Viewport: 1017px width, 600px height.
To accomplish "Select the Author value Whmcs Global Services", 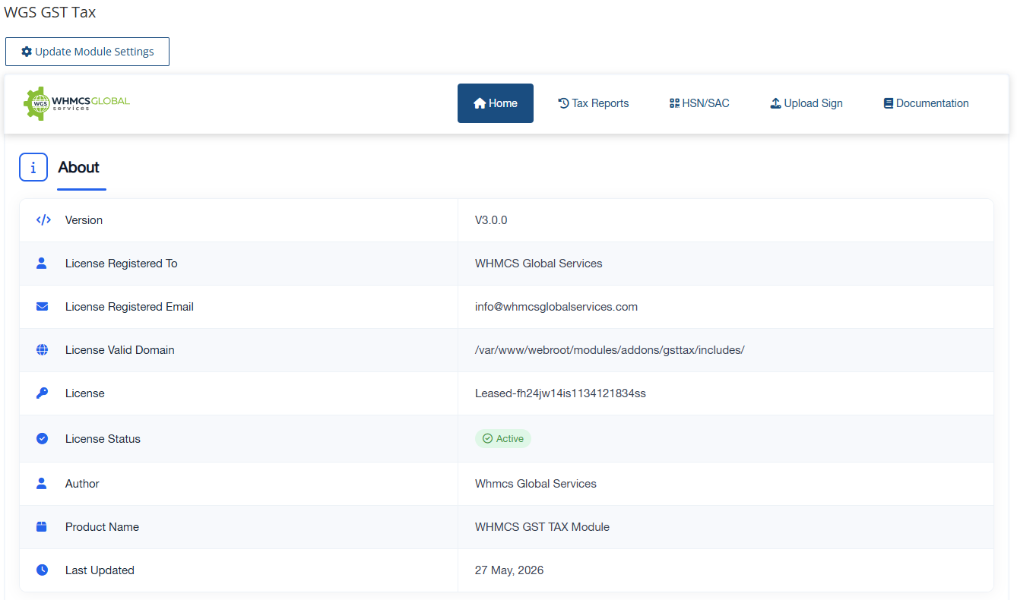I will (x=536, y=484).
